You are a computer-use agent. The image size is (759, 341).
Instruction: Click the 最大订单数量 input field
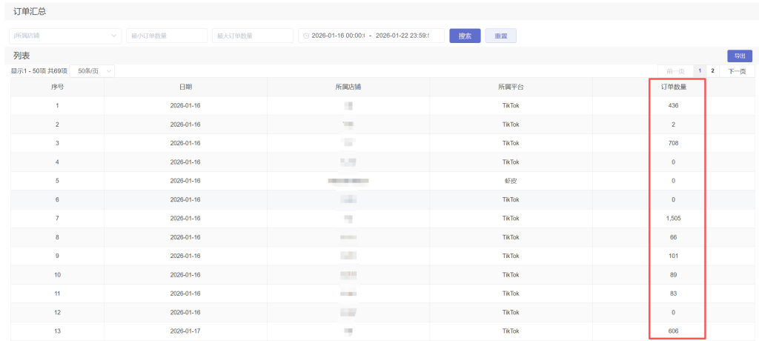pos(253,36)
